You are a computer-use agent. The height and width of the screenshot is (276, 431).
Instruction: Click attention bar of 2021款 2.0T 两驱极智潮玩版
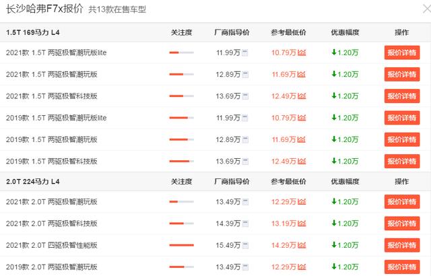(x=181, y=202)
